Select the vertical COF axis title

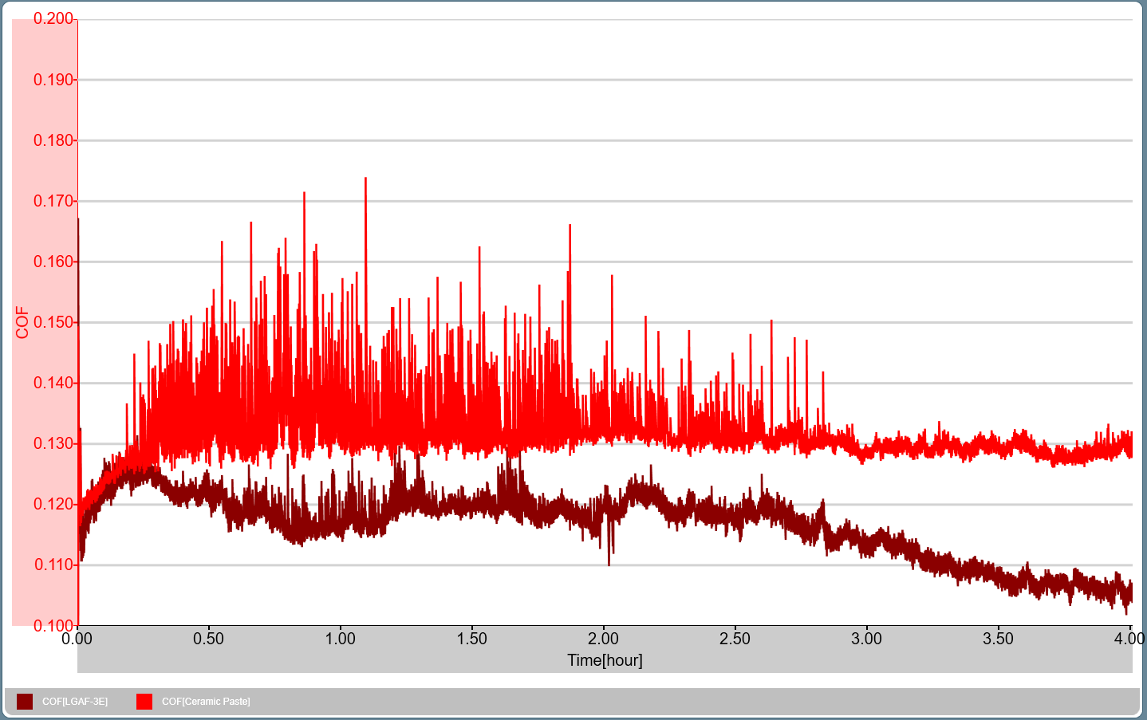[x=22, y=322]
